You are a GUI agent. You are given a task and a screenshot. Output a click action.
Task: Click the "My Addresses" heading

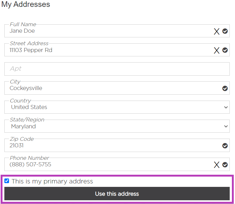coord(26,4)
